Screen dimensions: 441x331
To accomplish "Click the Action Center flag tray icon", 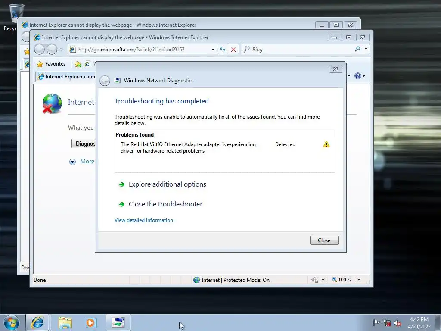I will point(376,323).
